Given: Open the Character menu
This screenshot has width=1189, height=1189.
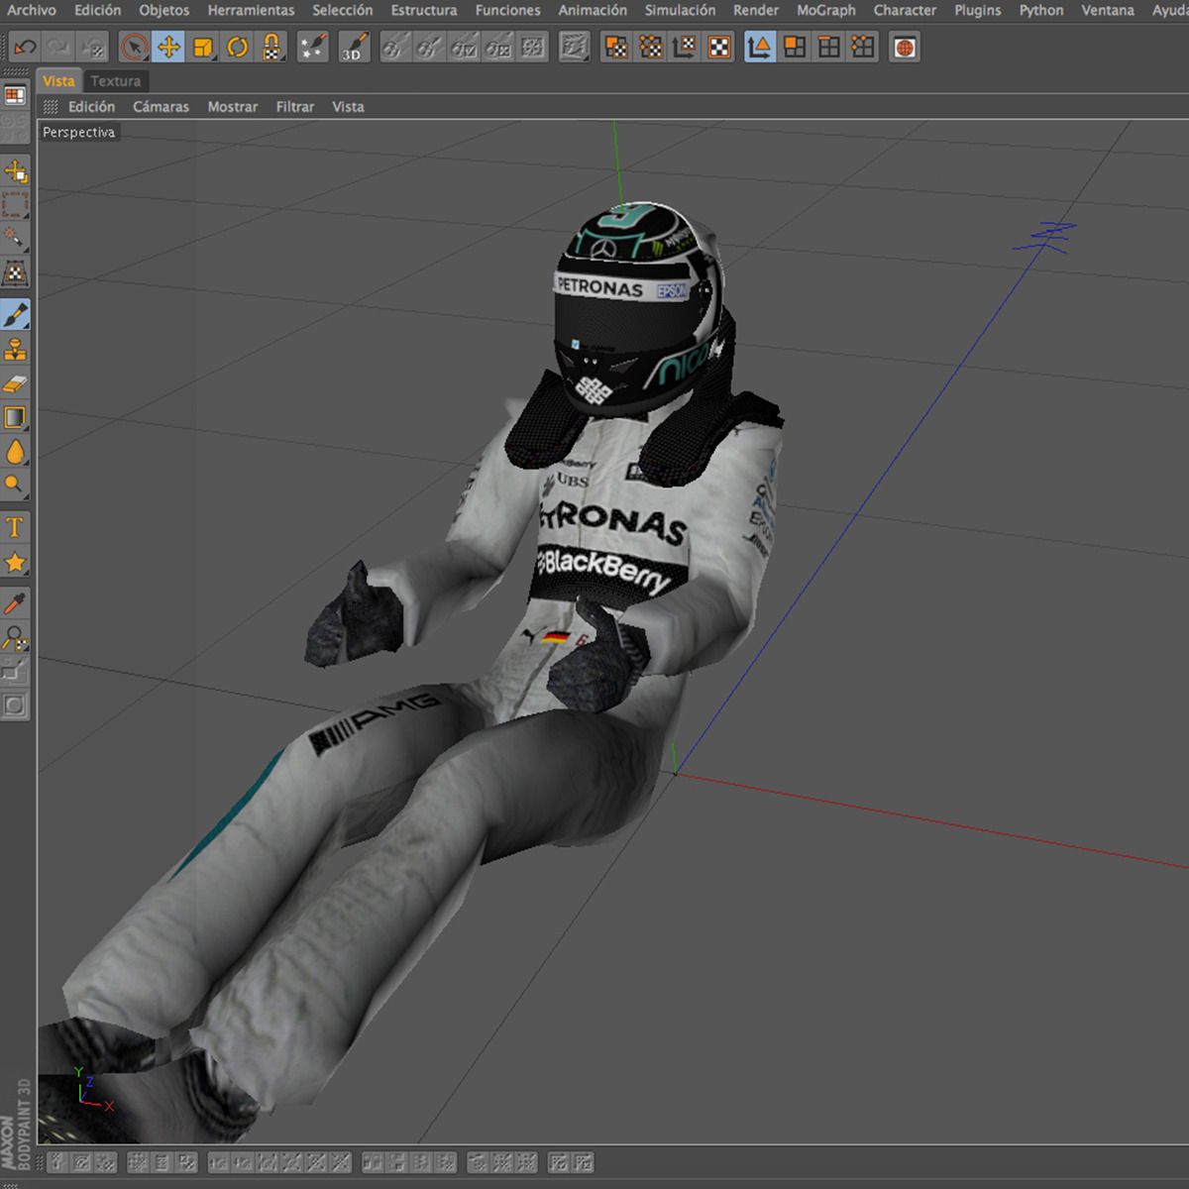Looking at the screenshot, I should [905, 10].
